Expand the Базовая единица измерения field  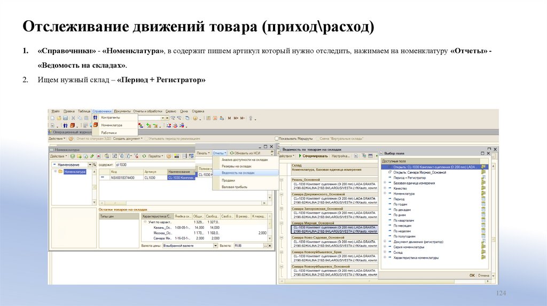click(x=385, y=183)
